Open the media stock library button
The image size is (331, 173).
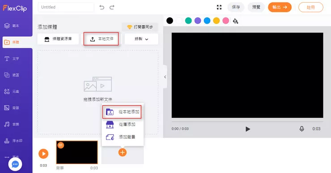click(58, 39)
